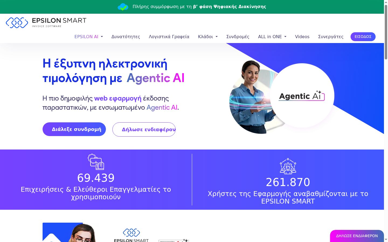Go to the Συνδρομές page
The height and width of the screenshot is (242, 388).
(x=238, y=37)
